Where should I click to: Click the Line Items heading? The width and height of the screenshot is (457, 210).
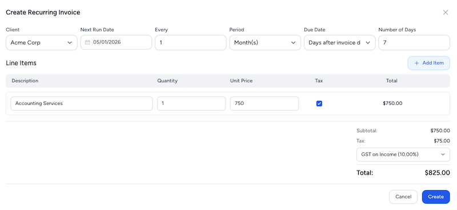tap(21, 63)
